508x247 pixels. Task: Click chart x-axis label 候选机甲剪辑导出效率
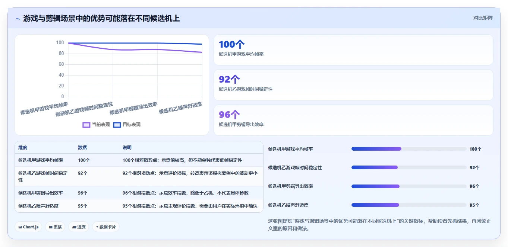pos(133,108)
